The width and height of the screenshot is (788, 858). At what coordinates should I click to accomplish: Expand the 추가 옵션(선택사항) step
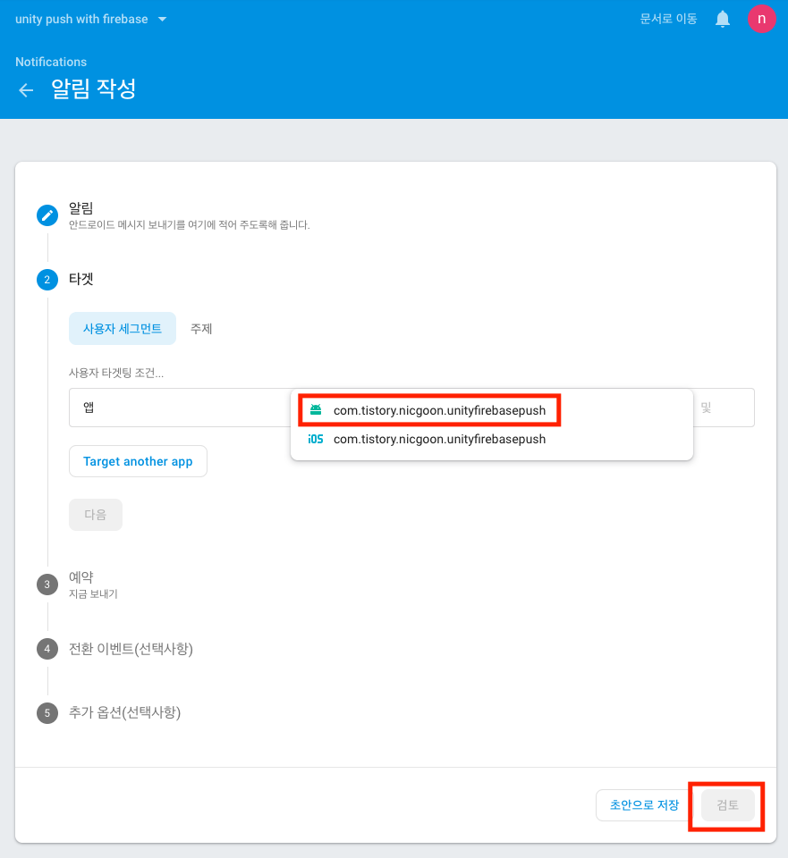[124, 713]
